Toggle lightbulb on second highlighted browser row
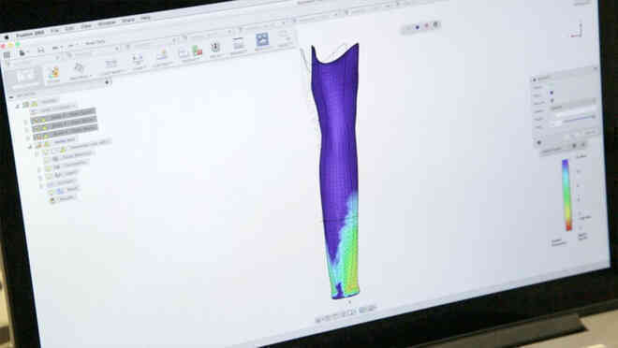618x348 pixels. point(44,128)
